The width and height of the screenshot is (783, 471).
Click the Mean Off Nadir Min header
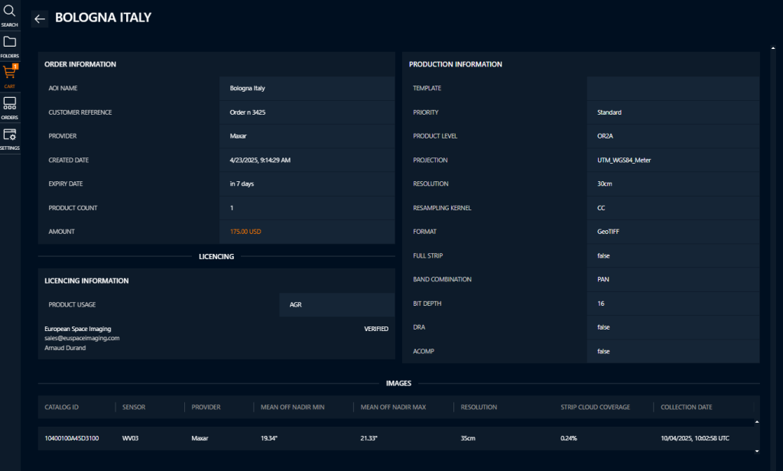tap(293, 407)
